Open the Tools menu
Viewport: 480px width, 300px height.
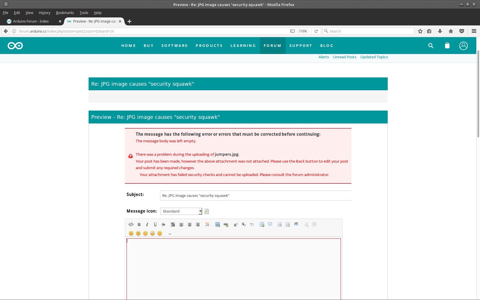(x=84, y=13)
